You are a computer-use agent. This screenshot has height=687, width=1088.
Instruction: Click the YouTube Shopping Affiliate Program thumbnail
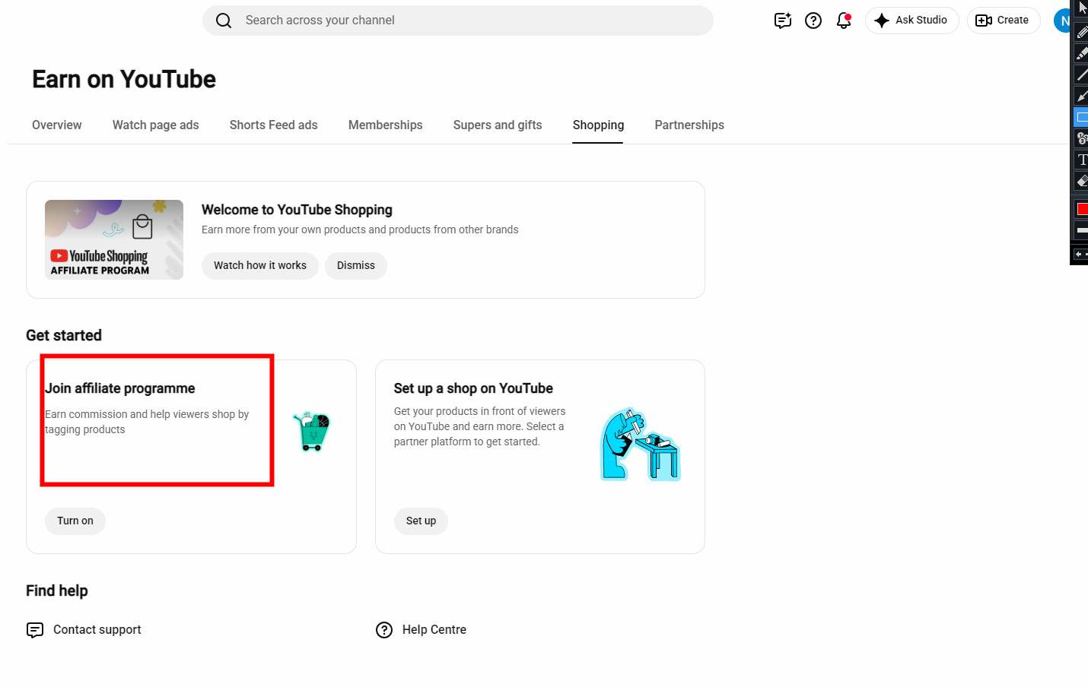point(114,239)
